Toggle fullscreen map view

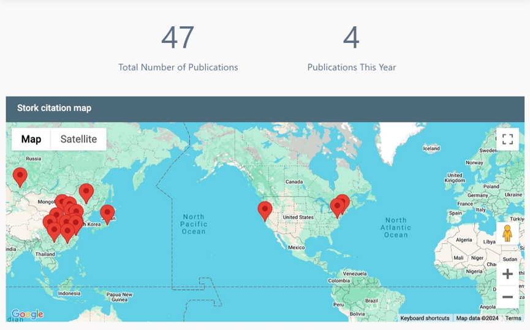[x=507, y=139]
